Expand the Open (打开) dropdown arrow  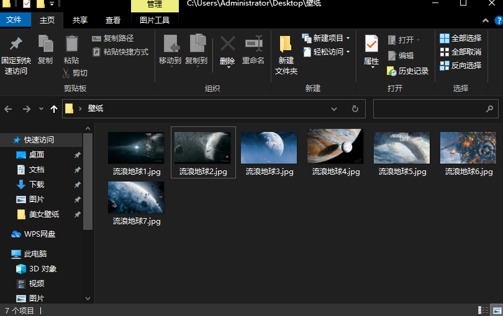point(418,40)
